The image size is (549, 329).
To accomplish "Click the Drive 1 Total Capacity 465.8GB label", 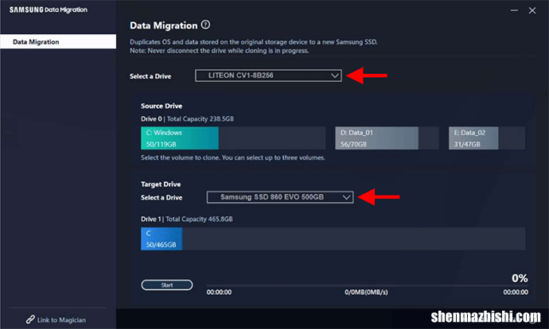I will tap(187, 219).
